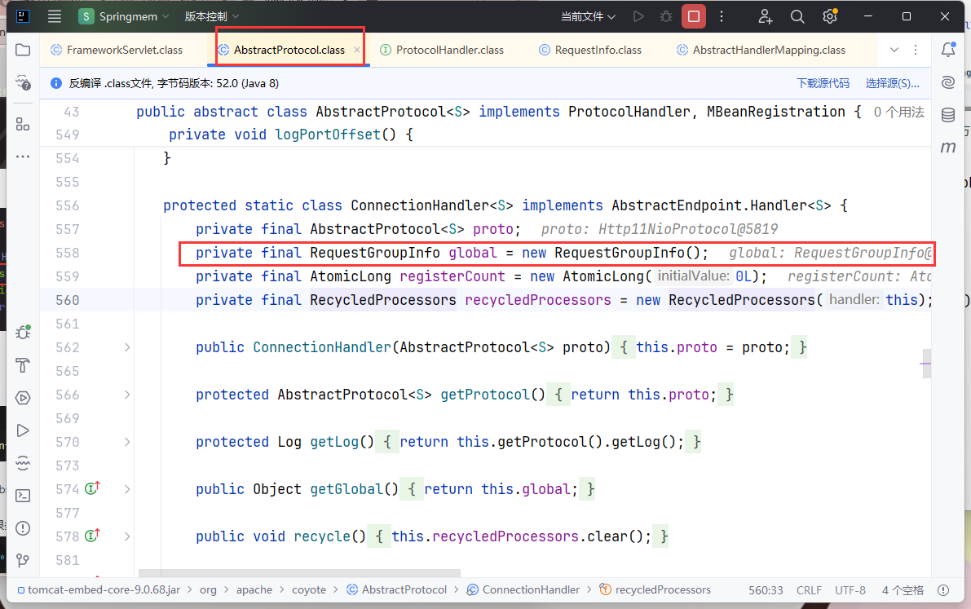Open the Git version control tool window

point(23,560)
